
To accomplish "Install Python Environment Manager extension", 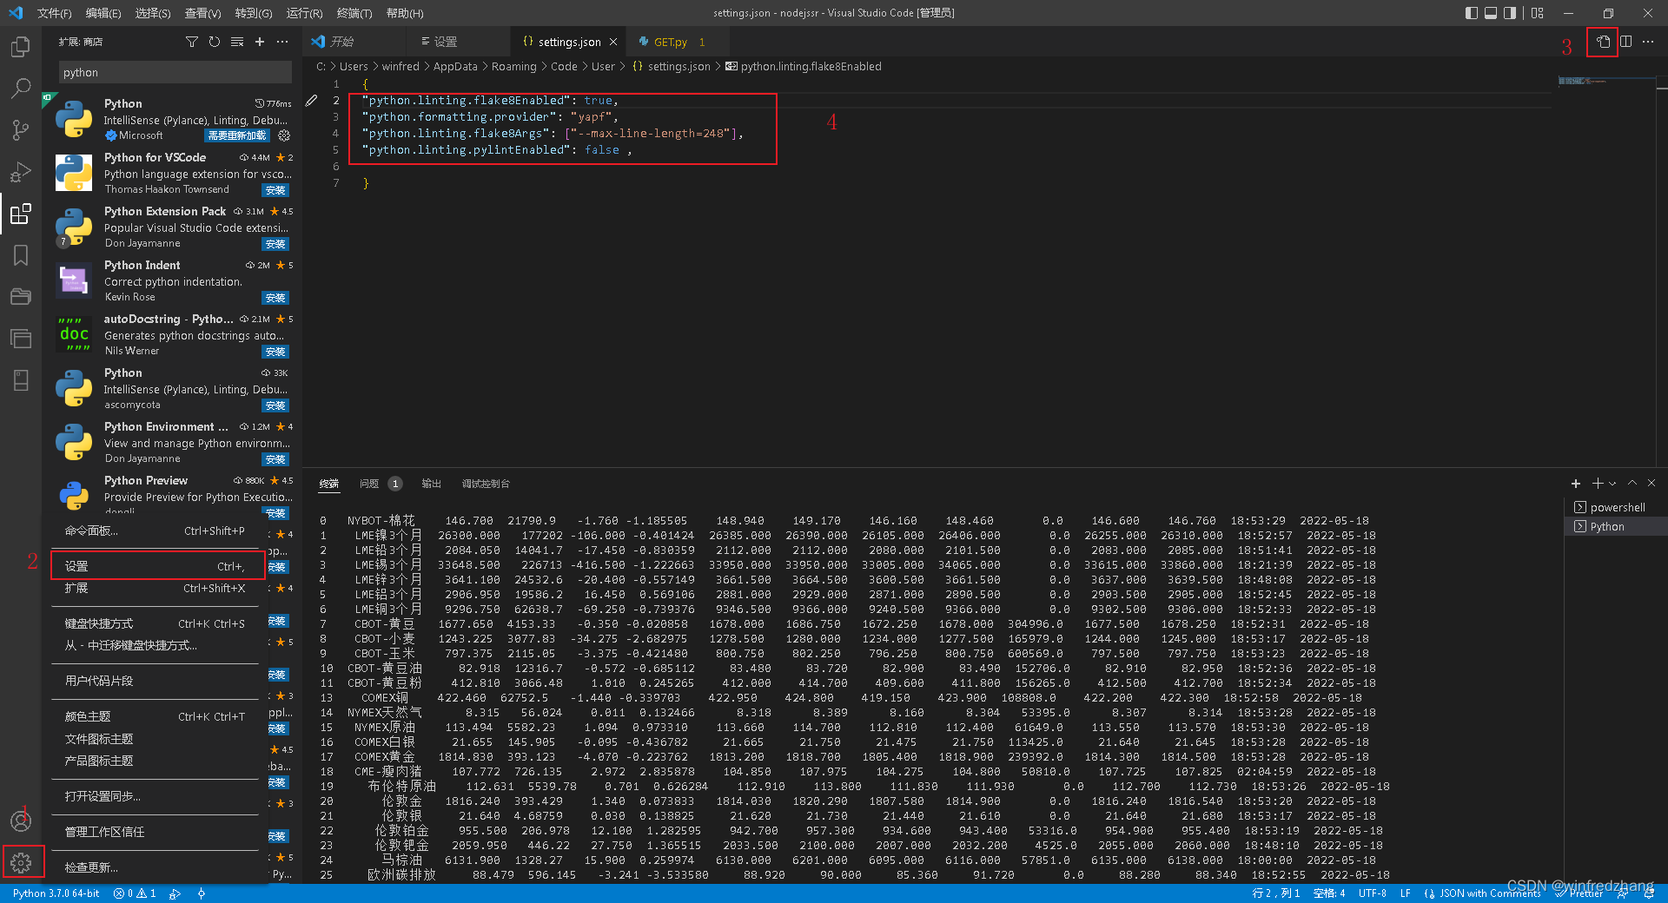I will (275, 459).
